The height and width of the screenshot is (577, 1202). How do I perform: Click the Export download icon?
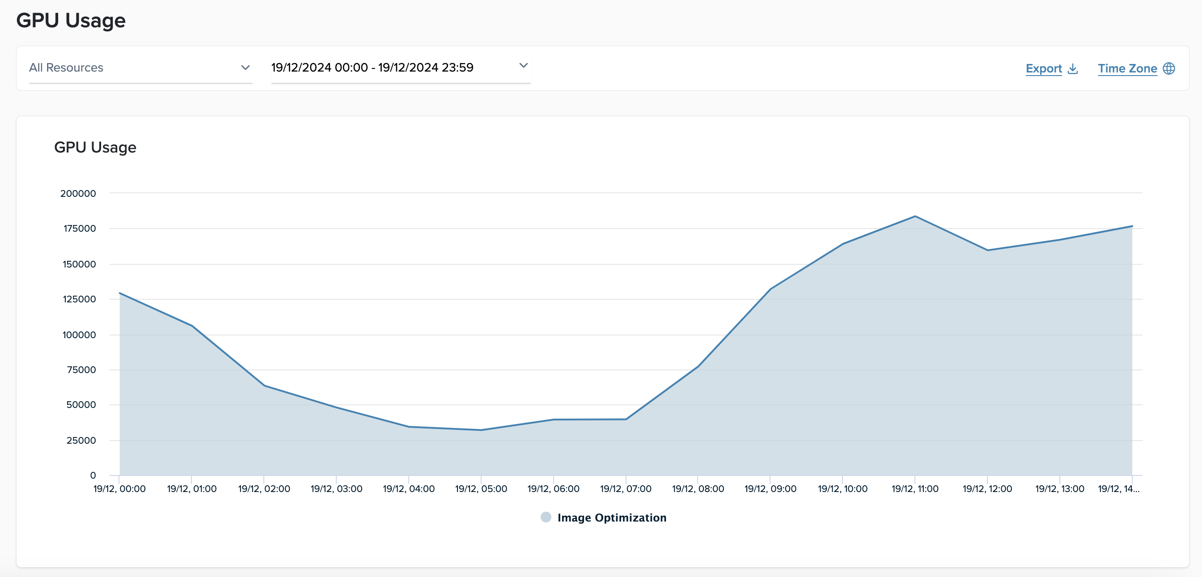click(x=1073, y=68)
